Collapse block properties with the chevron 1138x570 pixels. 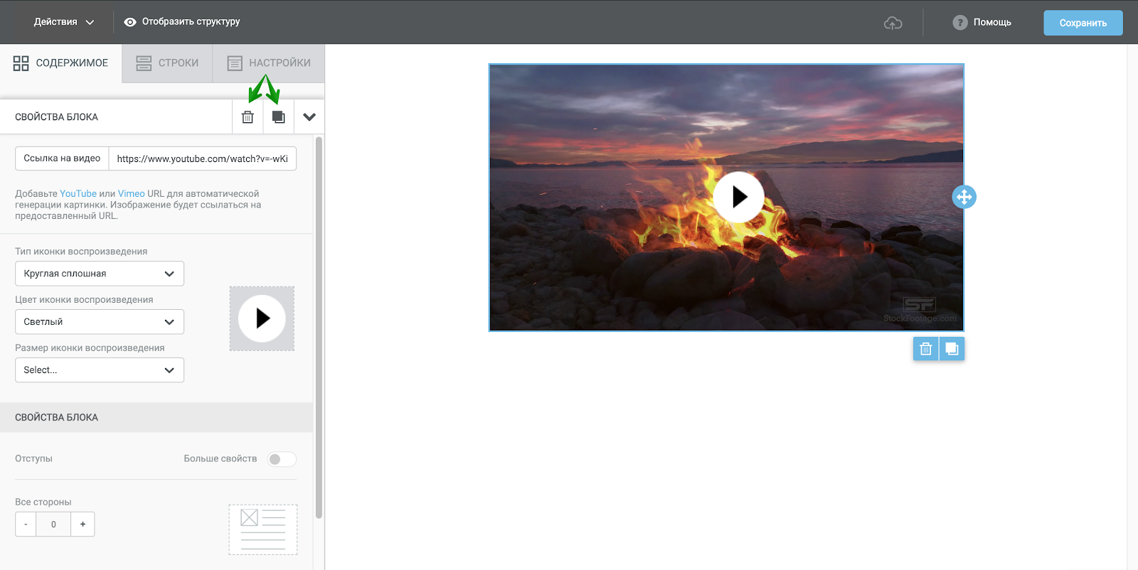tap(309, 117)
